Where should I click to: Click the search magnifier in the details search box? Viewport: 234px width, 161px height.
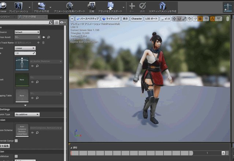pos(51,22)
